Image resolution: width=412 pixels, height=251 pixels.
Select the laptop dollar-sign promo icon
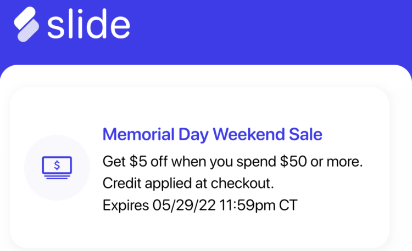pyautogui.click(x=57, y=168)
